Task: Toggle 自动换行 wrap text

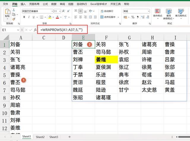Action: click(x=107, y=11)
